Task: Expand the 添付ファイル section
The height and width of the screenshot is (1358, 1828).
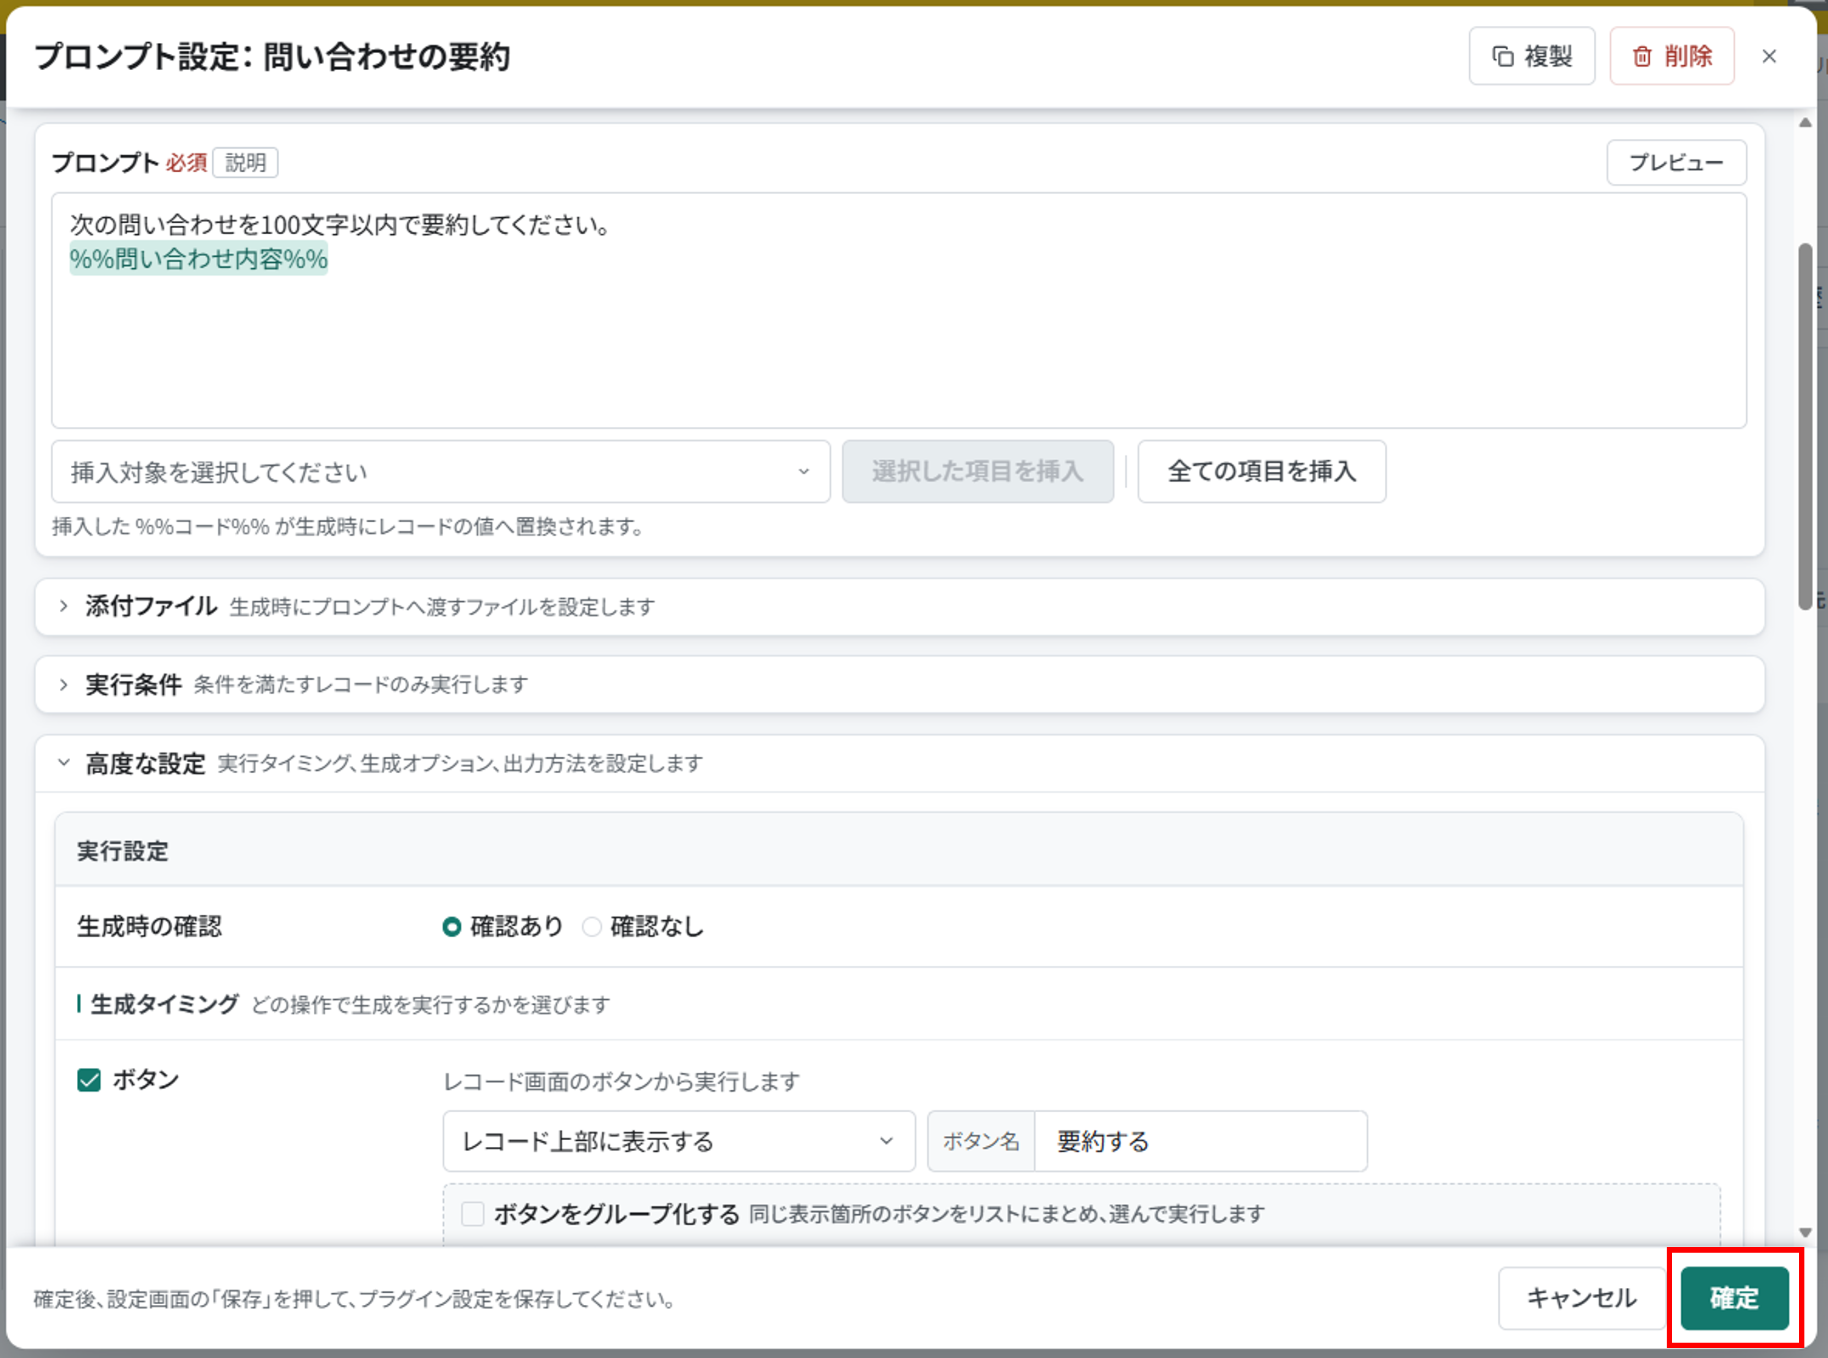Action: (899, 607)
